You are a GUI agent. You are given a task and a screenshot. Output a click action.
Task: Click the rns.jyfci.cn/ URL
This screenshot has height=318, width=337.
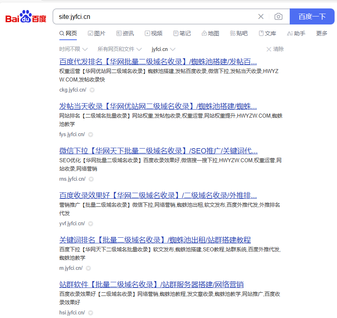click(x=72, y=179)
